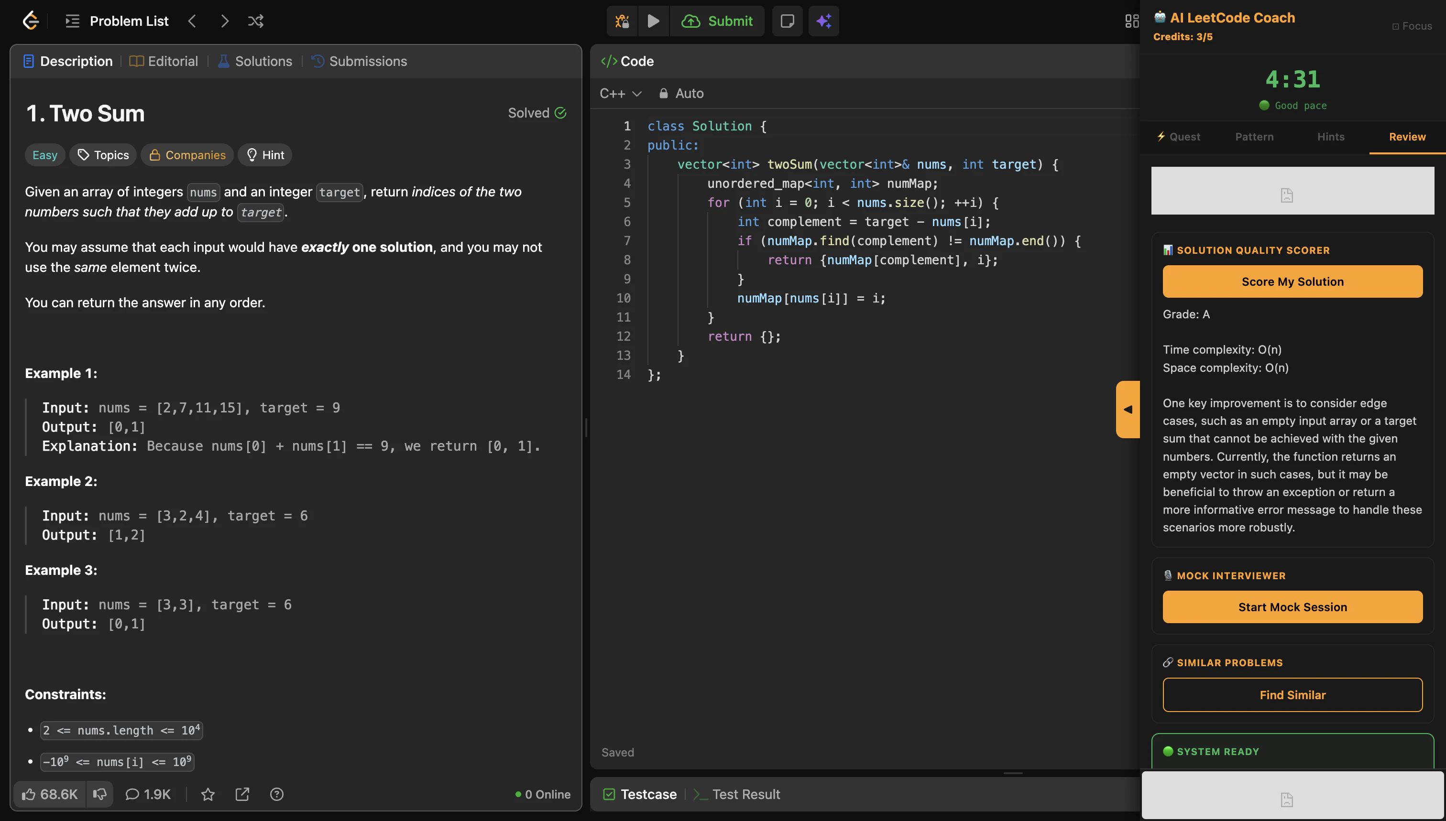Select the Run code play icon
The image size is (1446, 821).
pos(653,21)
